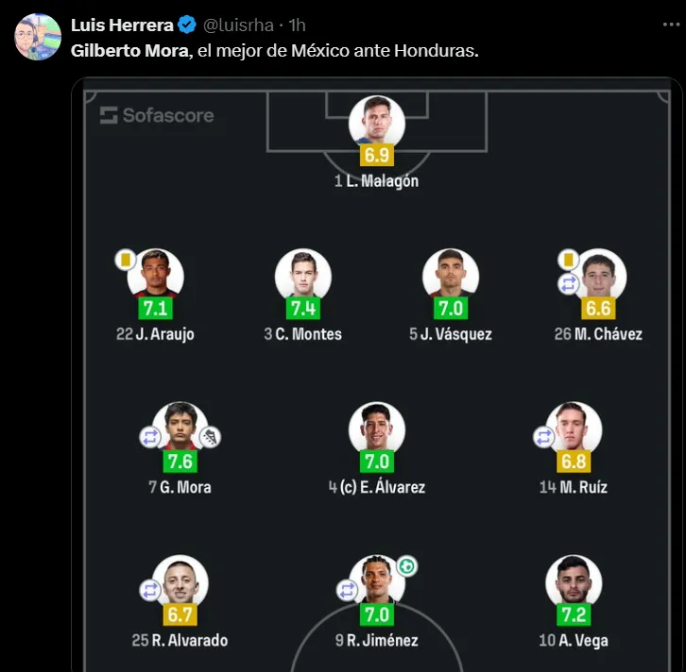Open the @luisrha handle link
This screenshot has height=672, width=686.
pos(236,25)
